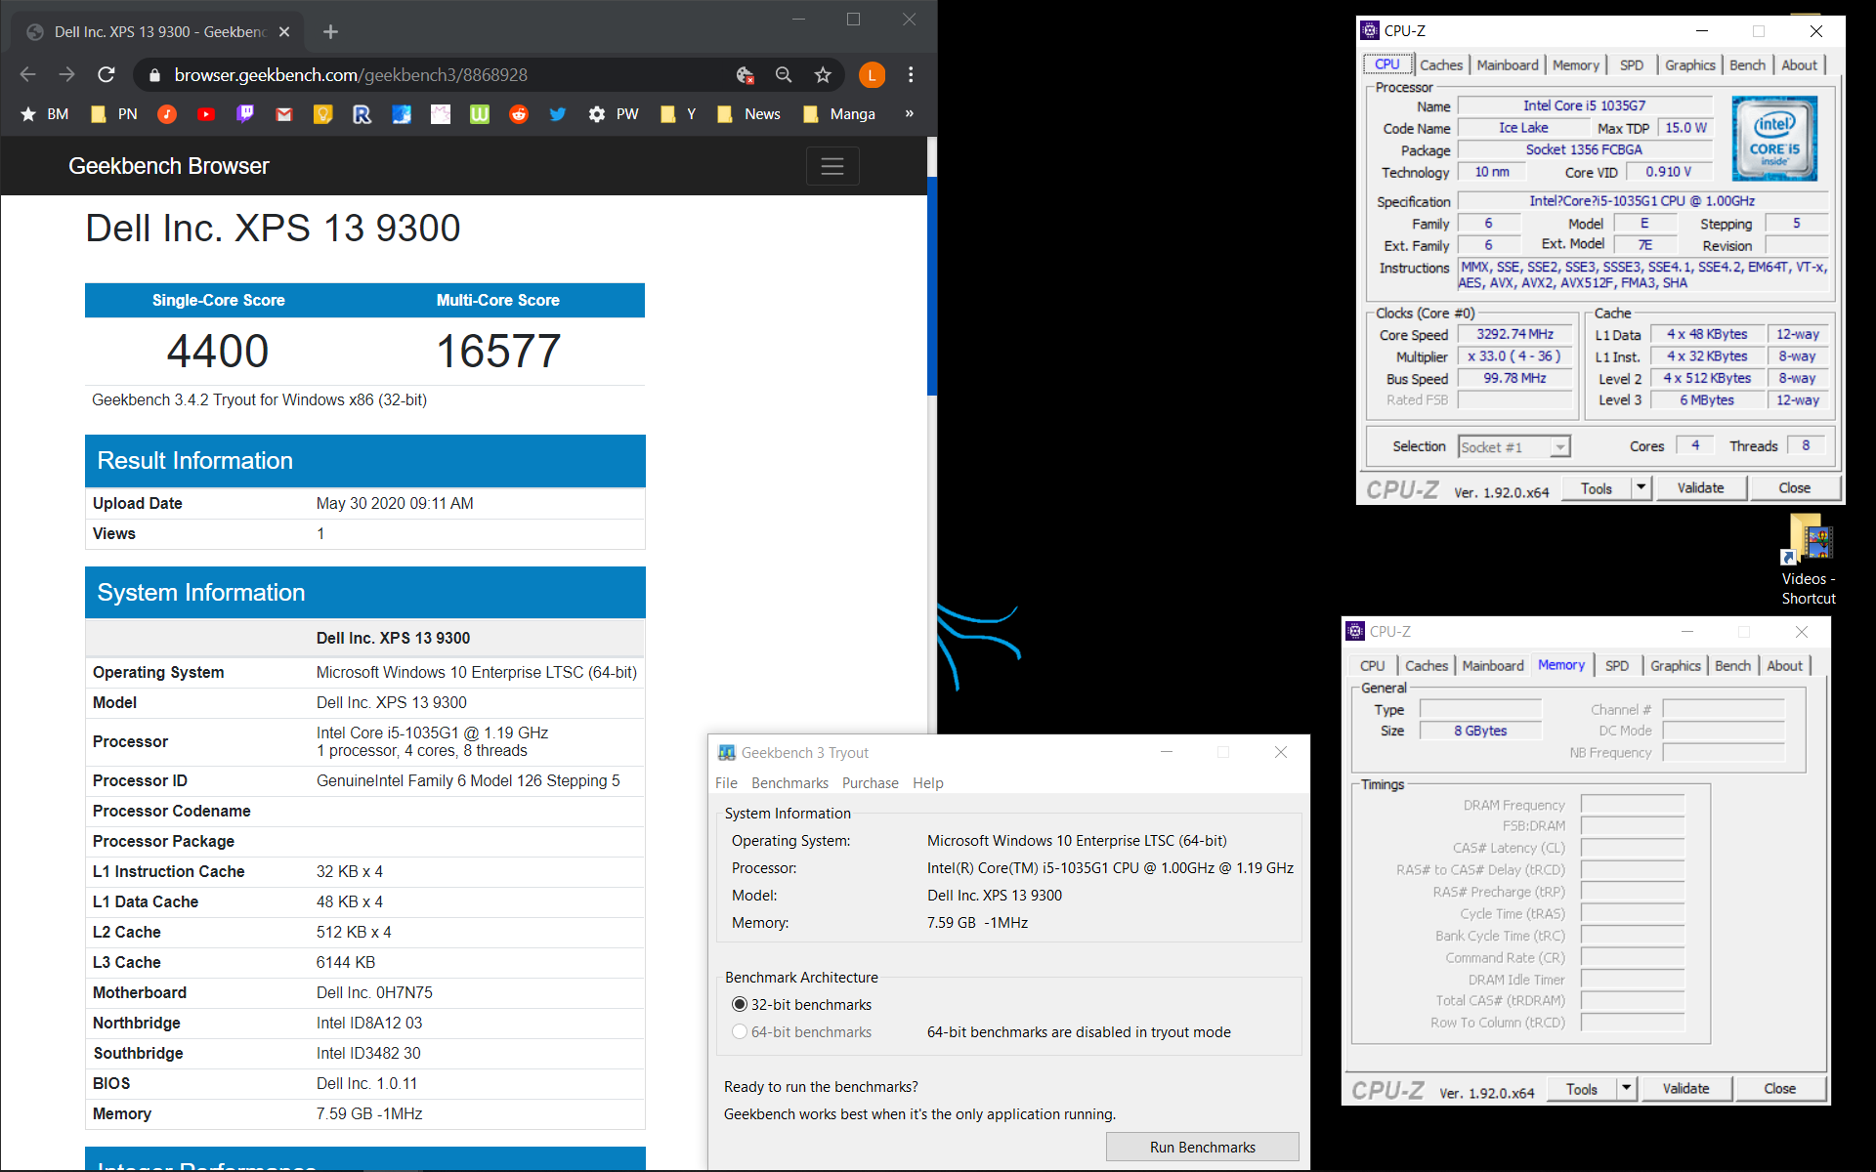Open the Reddit bookmark icon
Screen dimensions: 1876x1172
tap(518, 114)
